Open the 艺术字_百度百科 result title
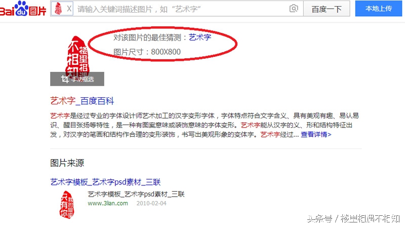Image resolution: width=405 pixels, height=226 pixels. tap(82, 101)
